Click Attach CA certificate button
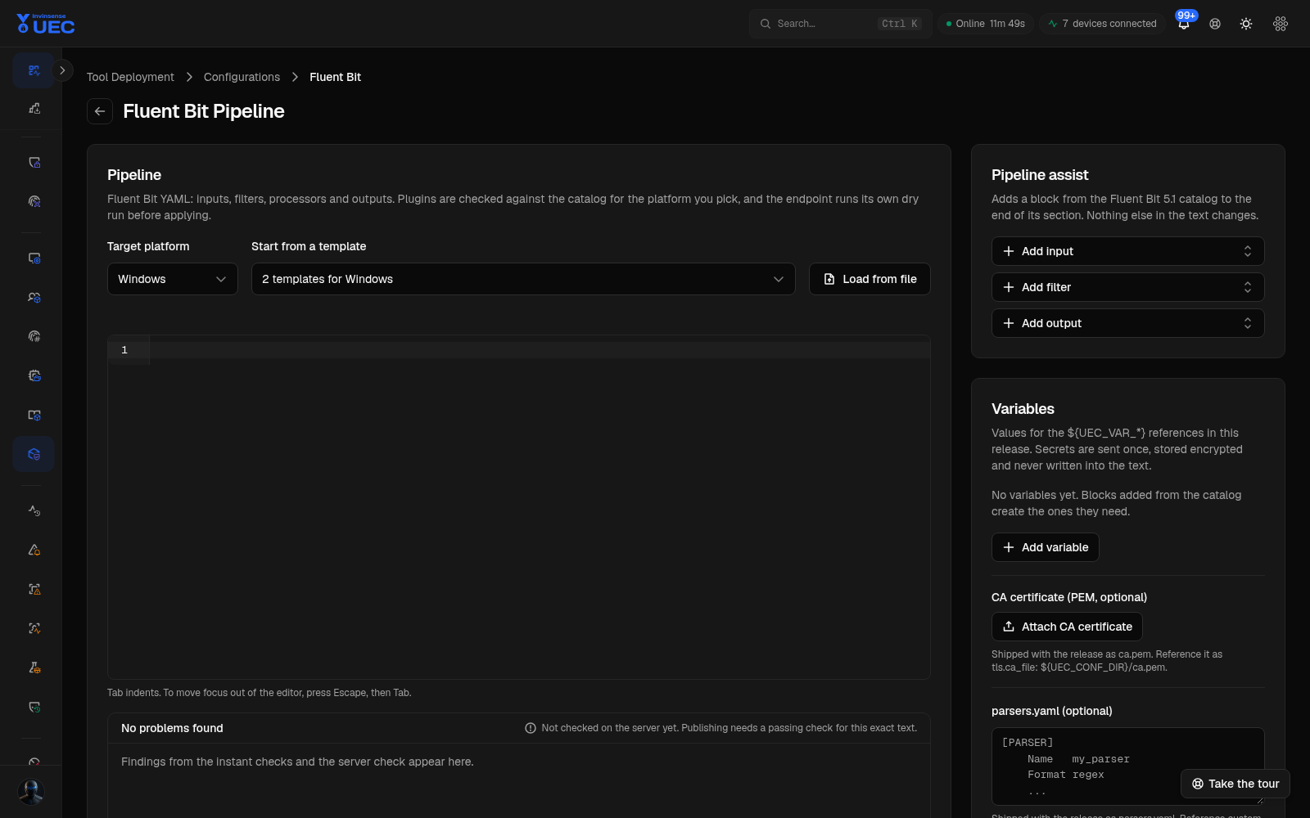 point(1067,627)
